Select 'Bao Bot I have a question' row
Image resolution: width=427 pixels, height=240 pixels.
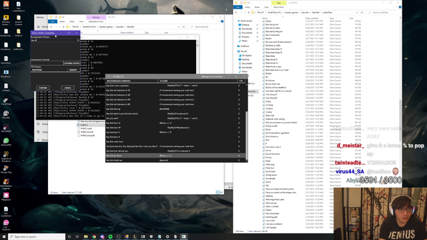pos(175,86)
